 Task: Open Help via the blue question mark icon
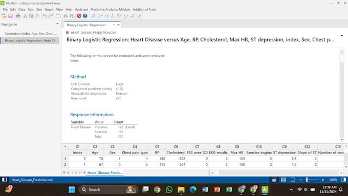click(x=85, y=16)
